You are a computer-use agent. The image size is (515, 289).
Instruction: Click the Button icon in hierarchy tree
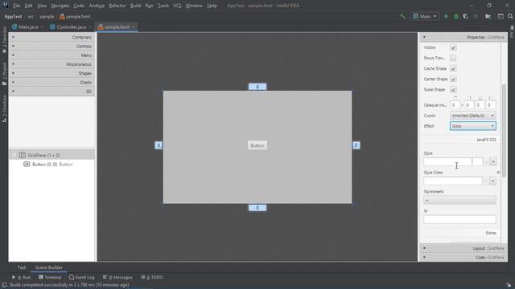point(27,164)
